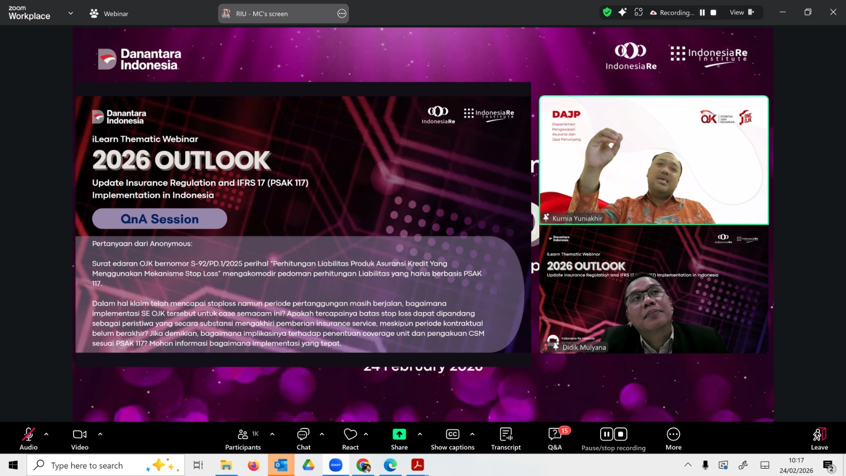Open the Q&A panel
This screenshot has width=846, height=476.
[x=555, y=439]
